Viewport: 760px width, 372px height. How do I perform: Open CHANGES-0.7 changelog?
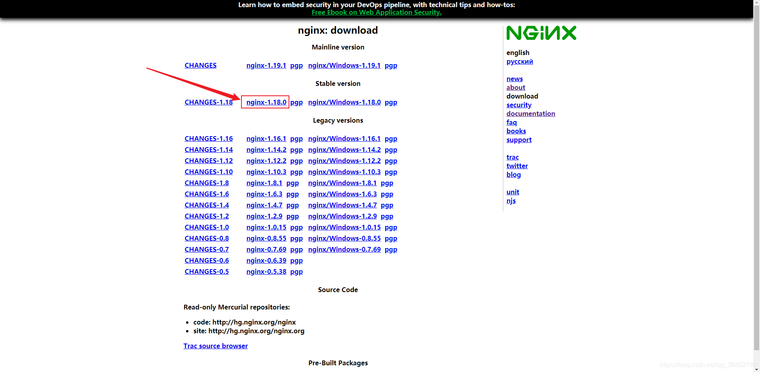(207, 249)
